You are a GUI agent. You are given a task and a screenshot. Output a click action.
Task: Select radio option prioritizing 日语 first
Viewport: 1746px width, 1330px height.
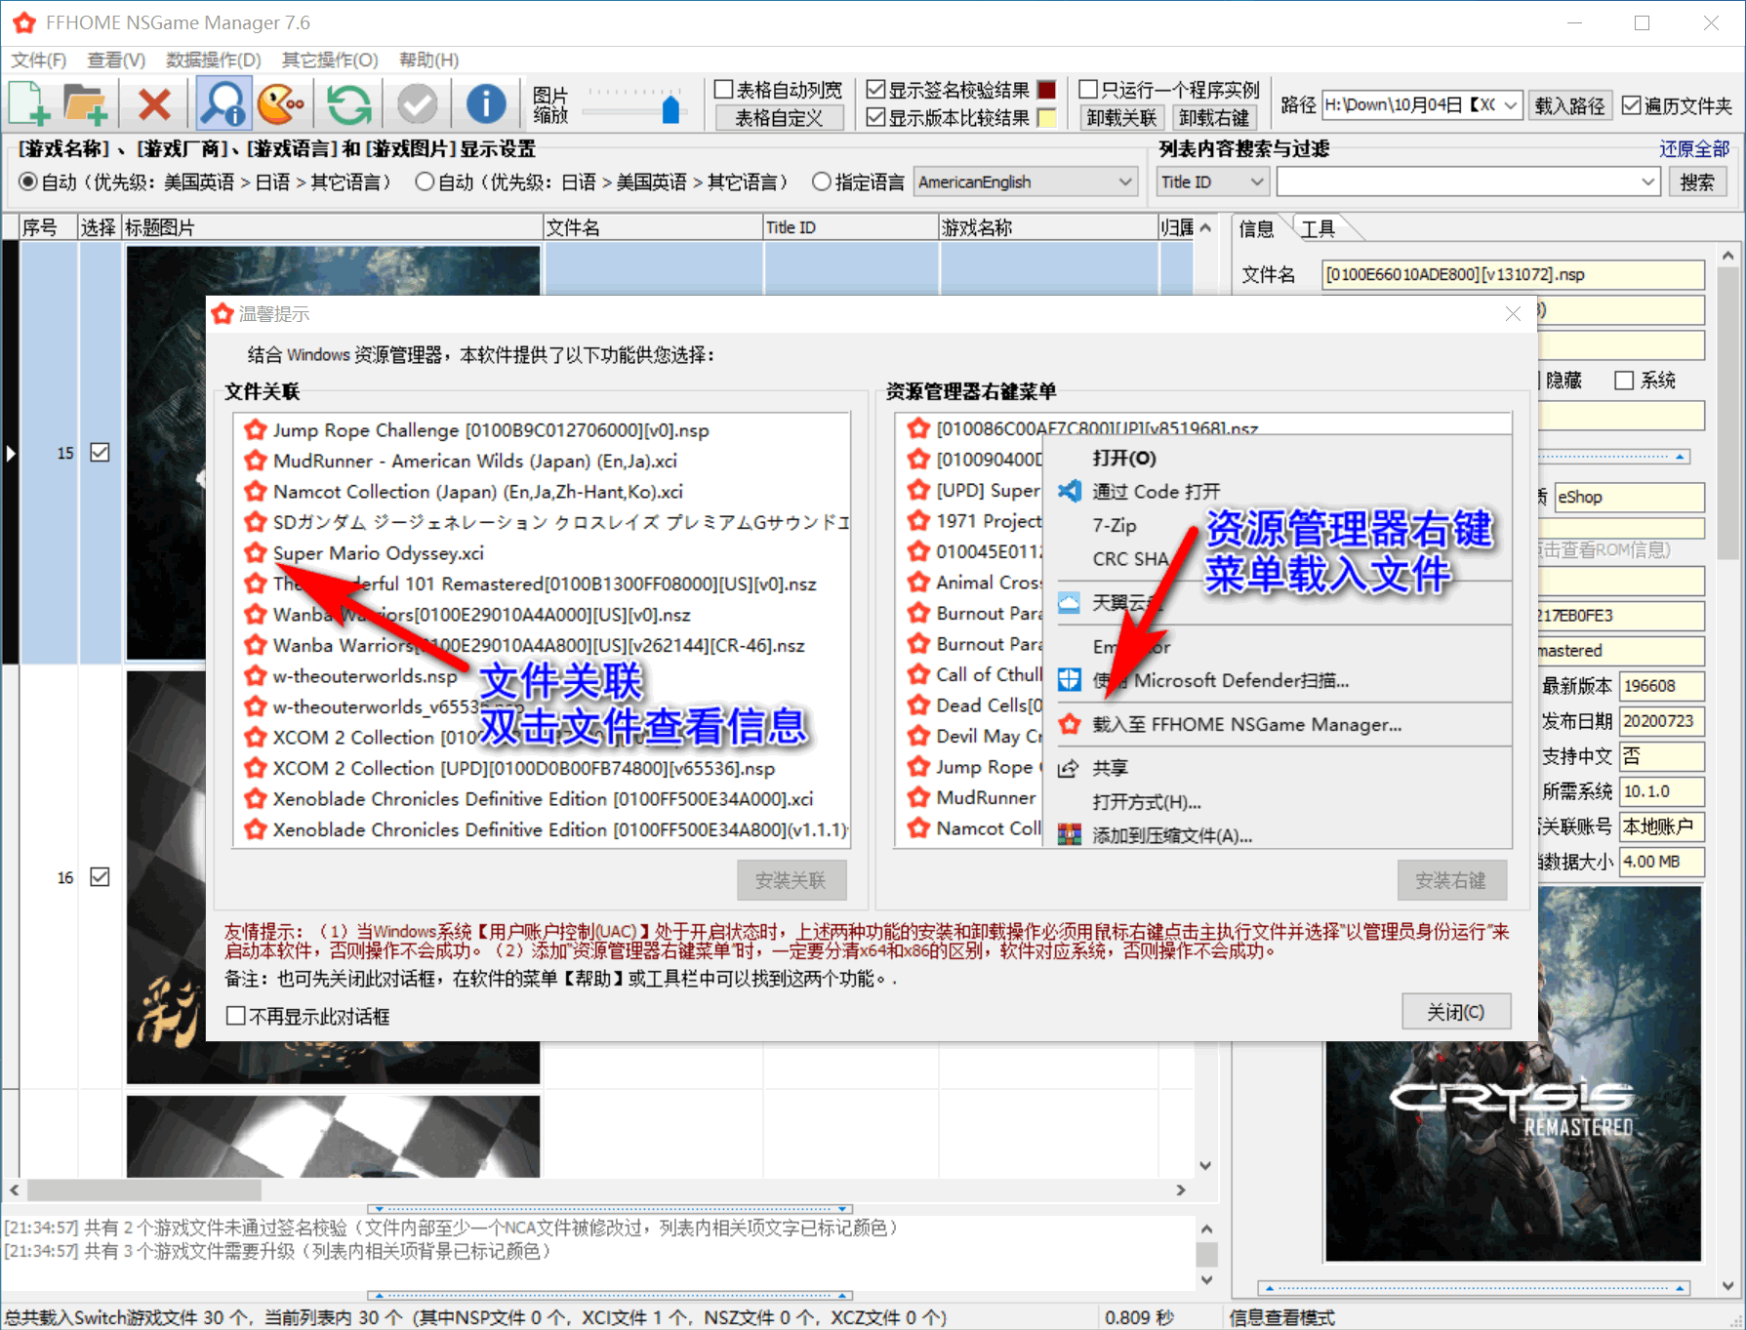[x=425, y=182]
